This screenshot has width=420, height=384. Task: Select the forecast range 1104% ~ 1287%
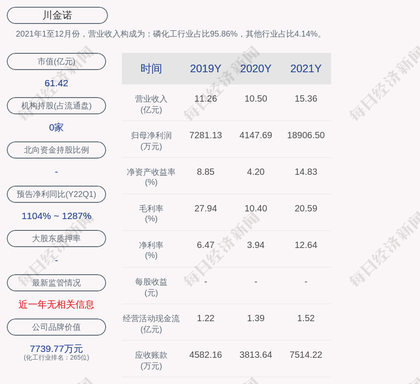56,215
